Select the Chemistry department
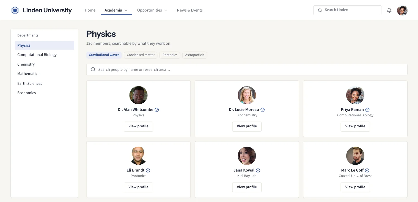 point(44,64)
